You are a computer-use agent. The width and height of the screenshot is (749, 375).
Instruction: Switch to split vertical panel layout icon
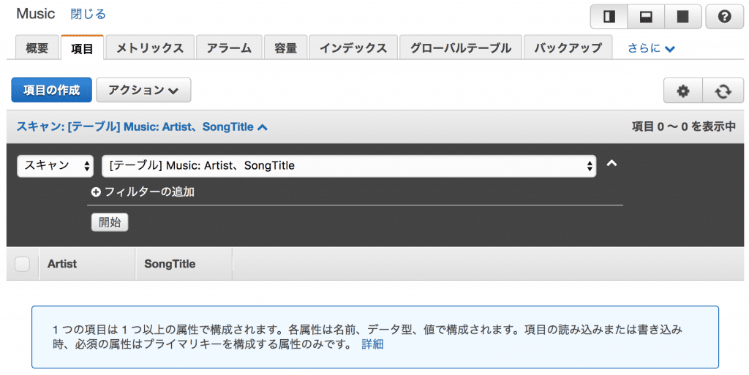click(x=609, y=17)
